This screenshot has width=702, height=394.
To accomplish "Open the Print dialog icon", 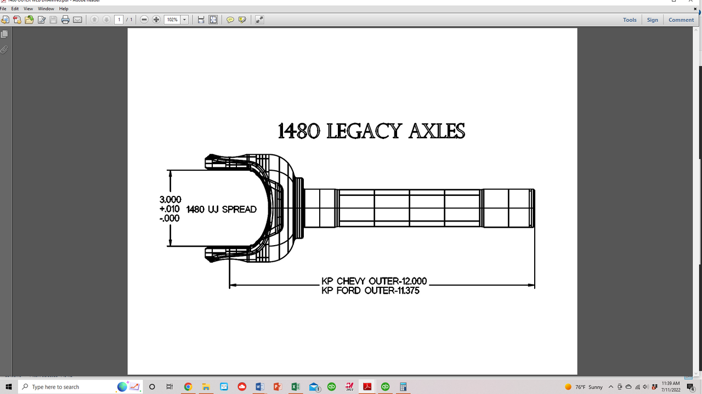I will pos(65,20).
